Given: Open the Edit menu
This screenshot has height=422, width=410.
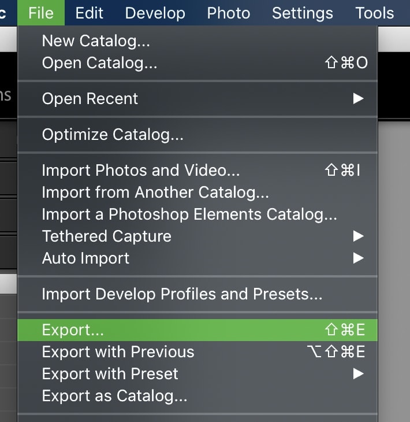Looking at the screenshot, I should [x=90, y=13].
